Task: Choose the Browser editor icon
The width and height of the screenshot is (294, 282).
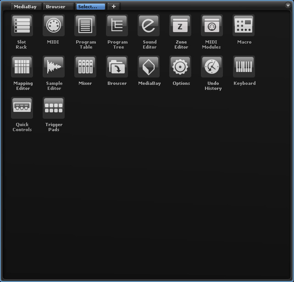Action: click(x=117, y=67)
